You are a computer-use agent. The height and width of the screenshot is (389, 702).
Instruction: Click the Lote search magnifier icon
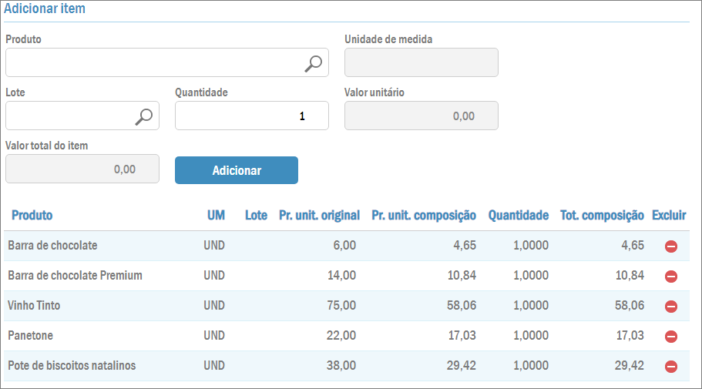(143, 116)
